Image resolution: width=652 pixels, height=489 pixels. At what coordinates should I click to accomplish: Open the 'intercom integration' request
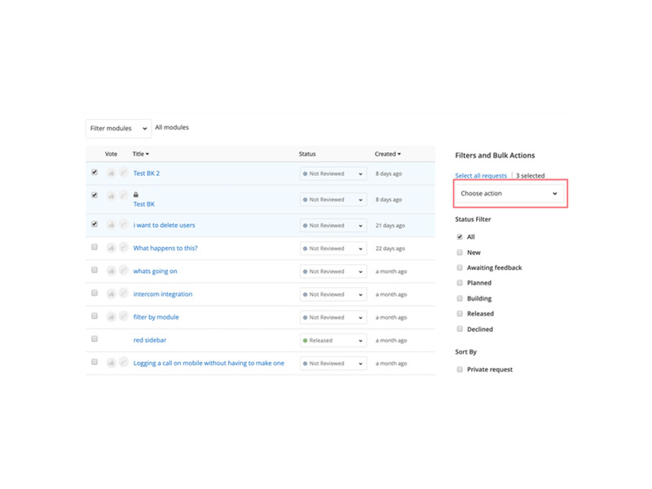(x=163, y=294)
